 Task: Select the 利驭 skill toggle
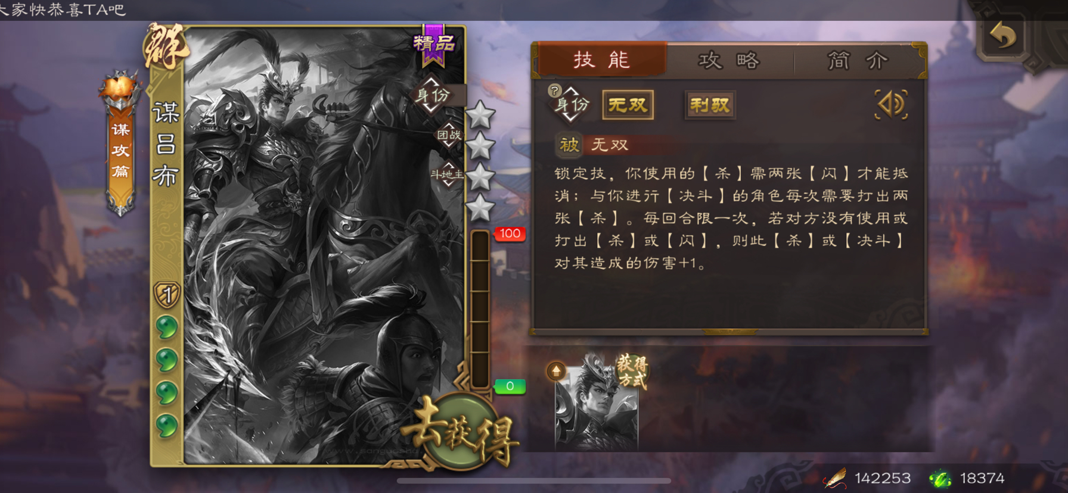710,105
